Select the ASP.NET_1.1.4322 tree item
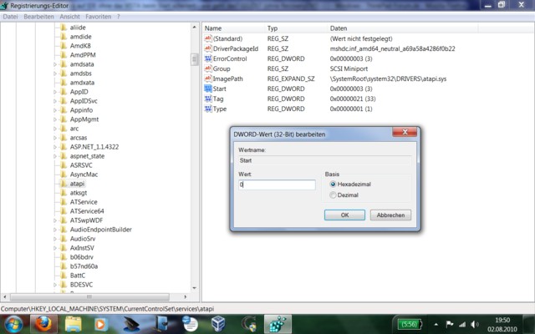Image resolution: width=535 pixels, height=334 pixels. (94, 147)
